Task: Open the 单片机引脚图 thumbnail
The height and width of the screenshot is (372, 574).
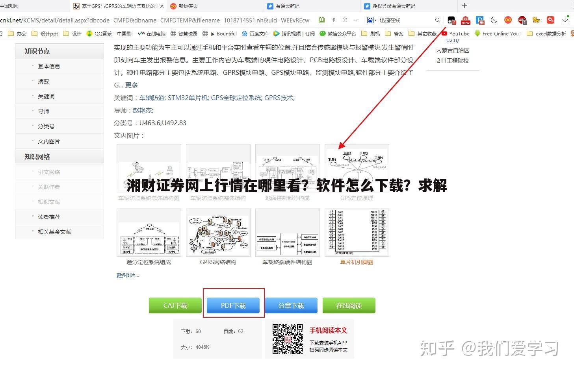Action: point(357,233)
